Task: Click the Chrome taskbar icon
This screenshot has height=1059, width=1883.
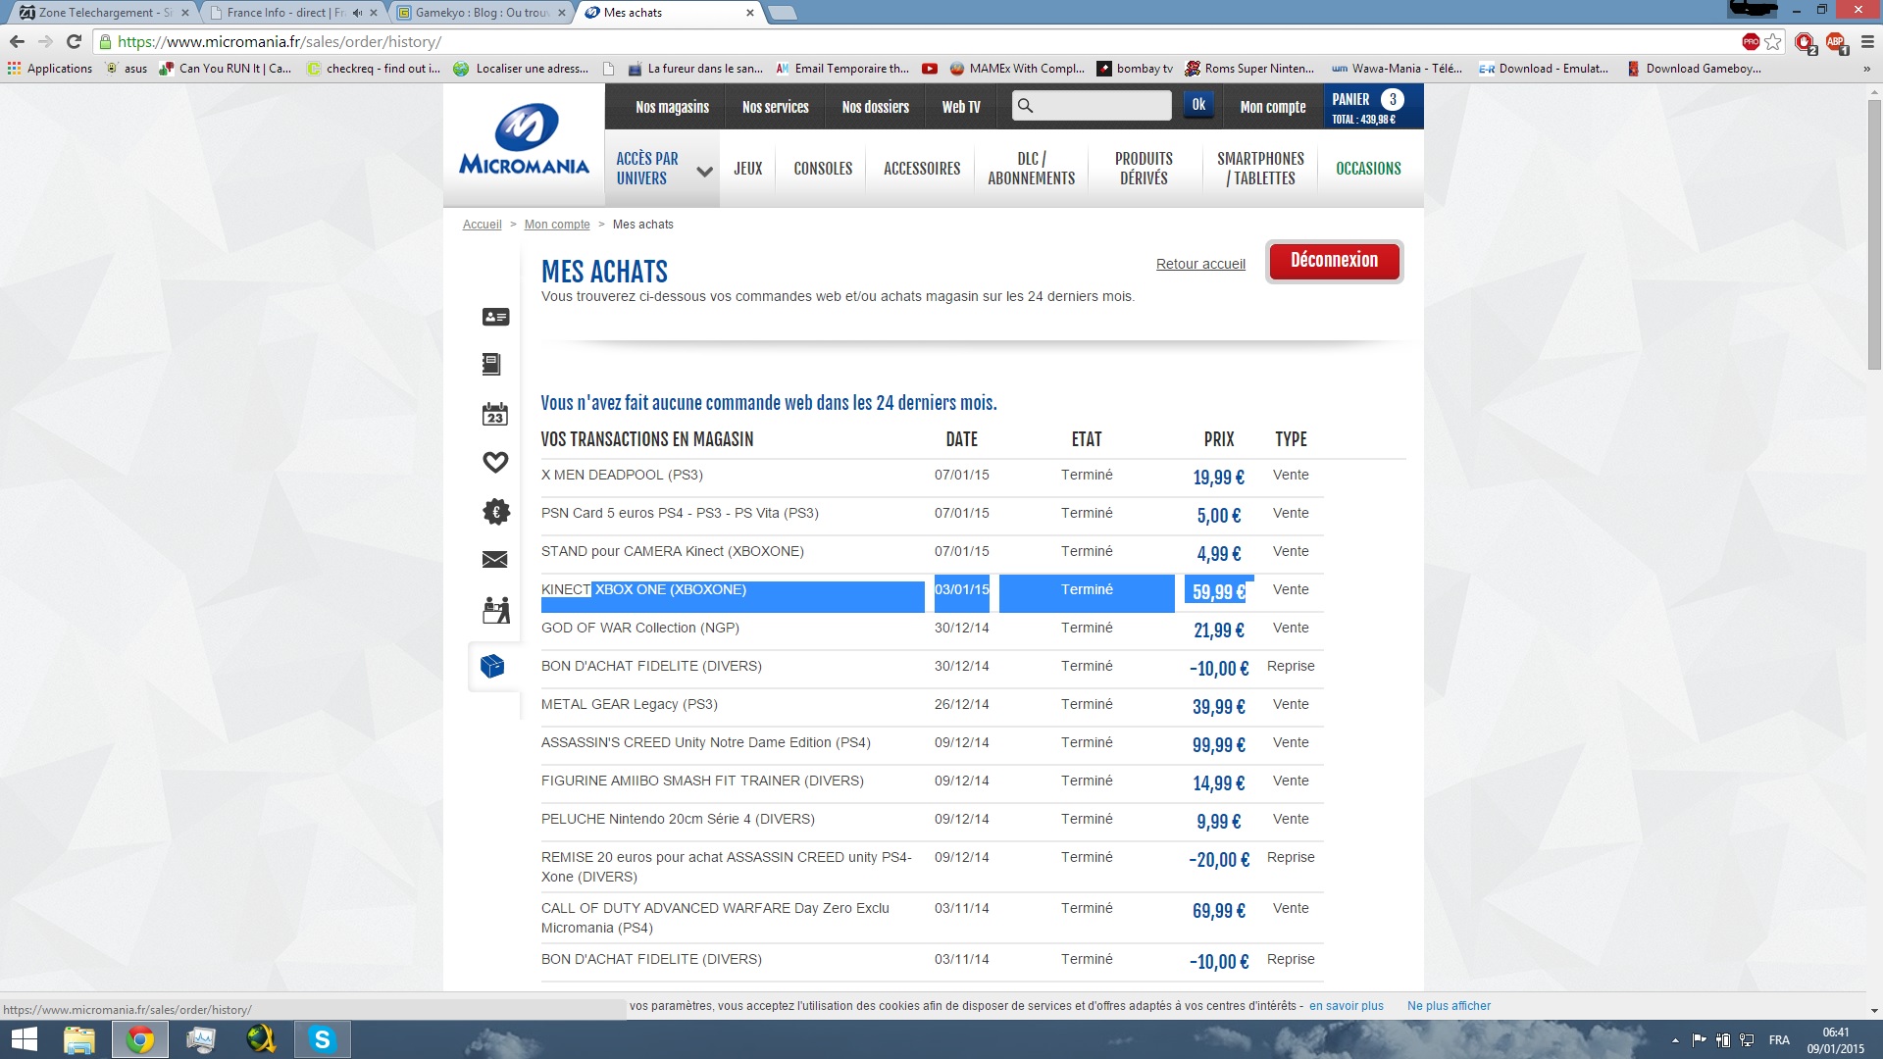Action: point(140,1039)
